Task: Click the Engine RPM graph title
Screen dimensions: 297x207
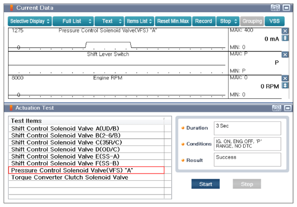Action: tap(108, 78)
